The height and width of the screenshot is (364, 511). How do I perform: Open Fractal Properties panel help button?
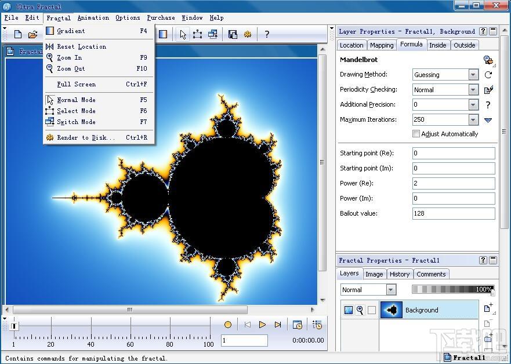click(x=483, y=260)
